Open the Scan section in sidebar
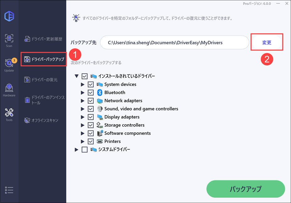This screenshot has height=203, width=291. point(9,40)
